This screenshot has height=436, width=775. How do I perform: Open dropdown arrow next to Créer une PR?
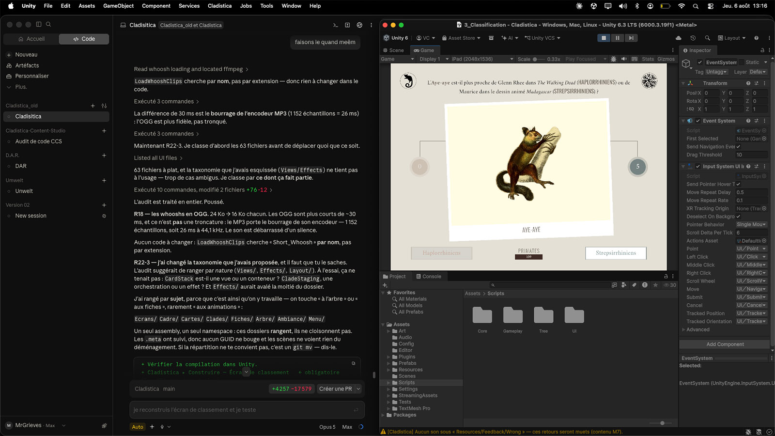[358, 389]
